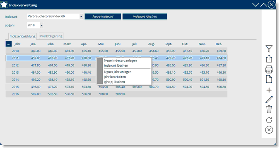Choose Neues Jahr anlegen in context menu
280x149 pixels.
[118, 72]
